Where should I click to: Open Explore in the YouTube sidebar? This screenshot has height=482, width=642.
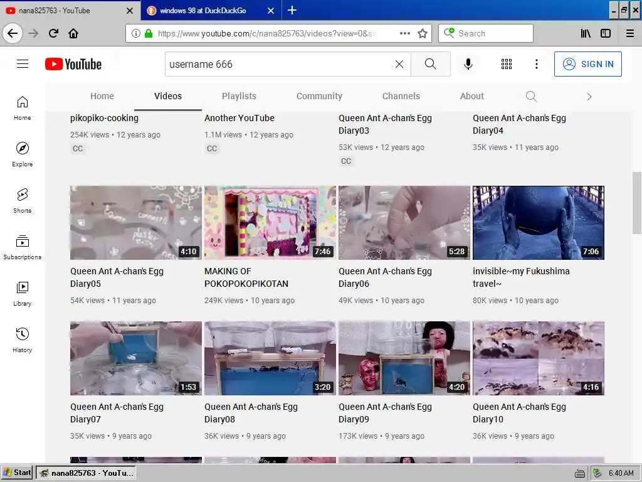pos(22,154)
